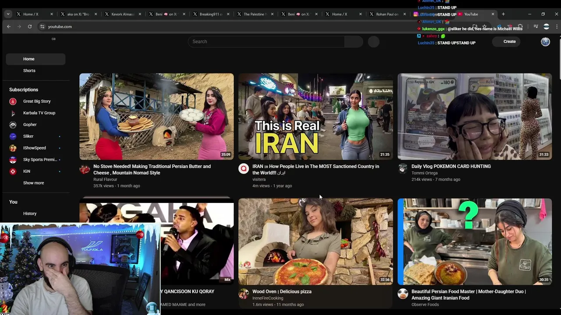
Task: Click the IGN channel icon
Action: [x=13, y=171]
